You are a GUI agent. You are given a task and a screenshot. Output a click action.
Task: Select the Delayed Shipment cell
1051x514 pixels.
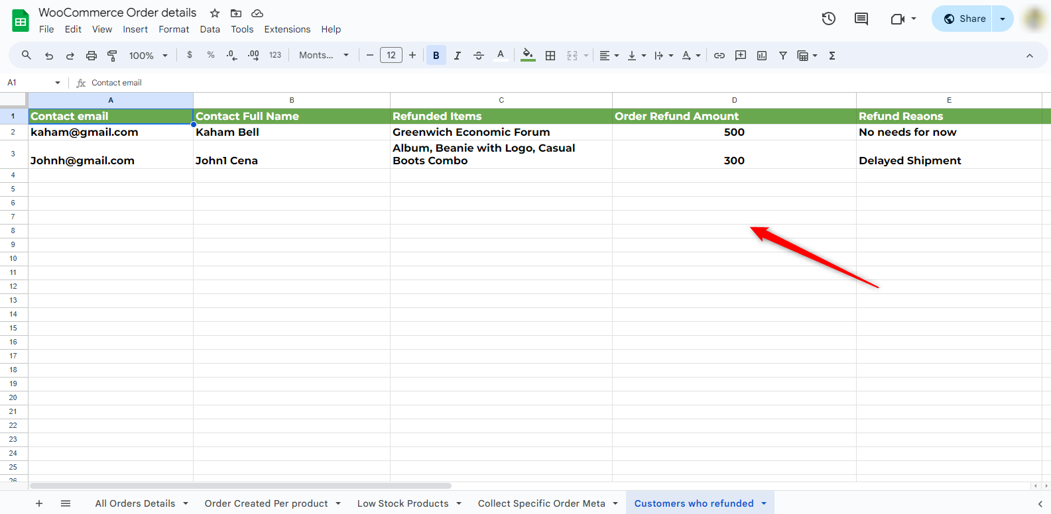(949, 154)
